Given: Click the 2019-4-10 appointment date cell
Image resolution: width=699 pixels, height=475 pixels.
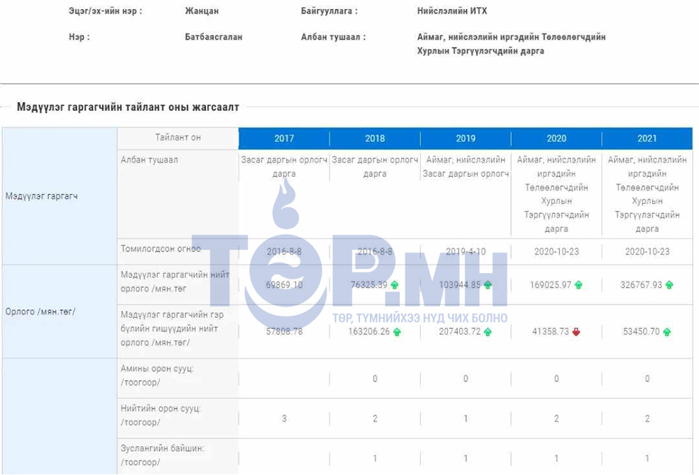Looking at the screenshot, I should pos(466,251).
